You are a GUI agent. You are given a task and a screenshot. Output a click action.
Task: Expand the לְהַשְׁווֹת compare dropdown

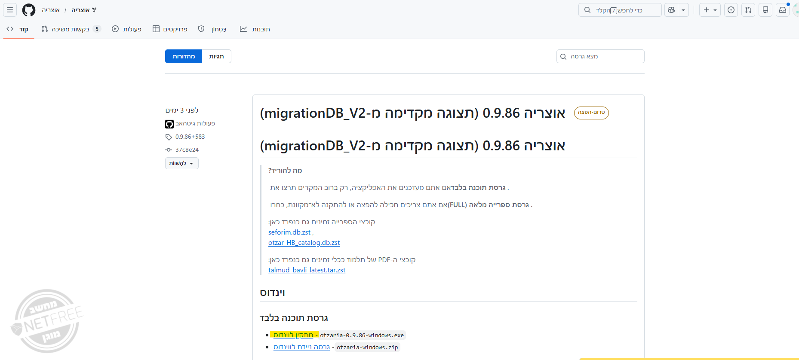(182, 163)
